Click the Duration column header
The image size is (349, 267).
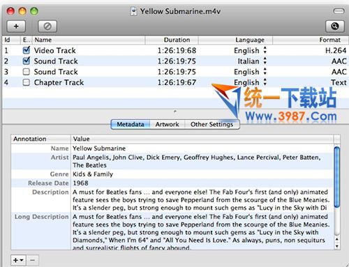pyautogui.click(x=172, y=40)
